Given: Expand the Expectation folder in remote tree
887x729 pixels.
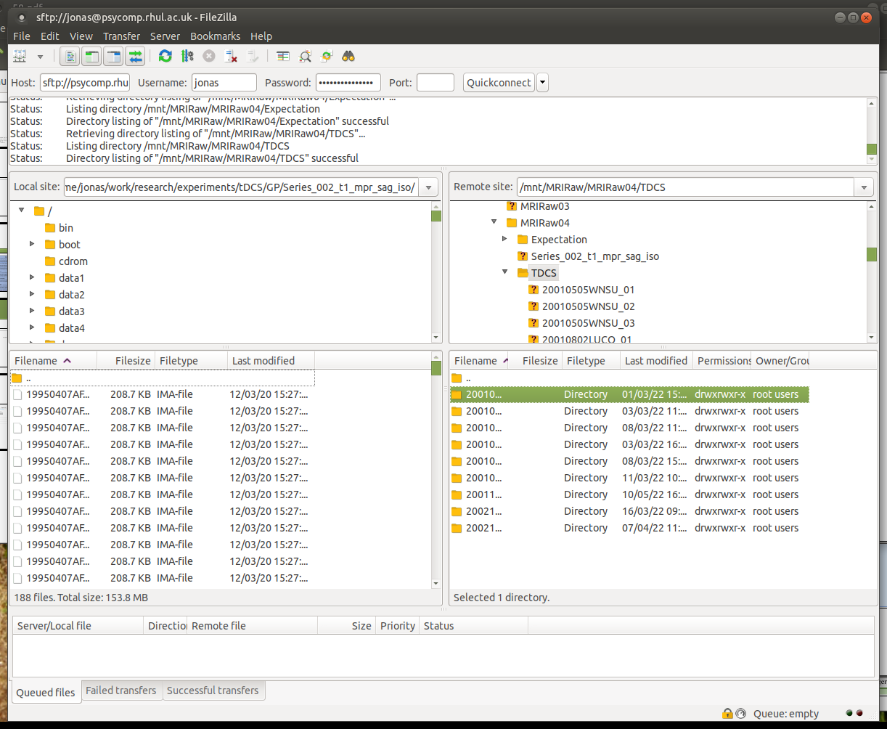Looking at the screenshot, I should [505, 239].
